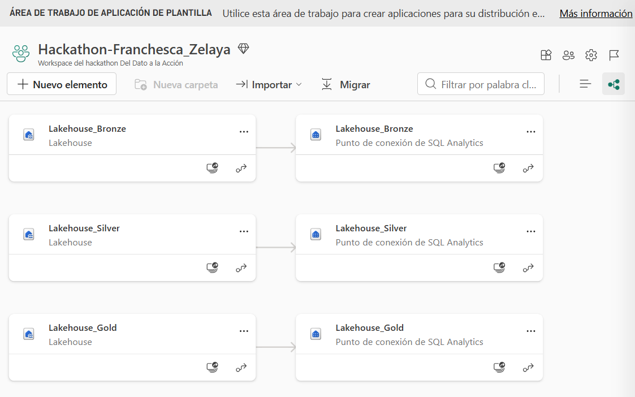Viewport: 635px width, 397px height.
Task: Click the Lakehouse_Bronze SQL endpoint item icon
Action: pyautogui.click(x=316, y=135)
